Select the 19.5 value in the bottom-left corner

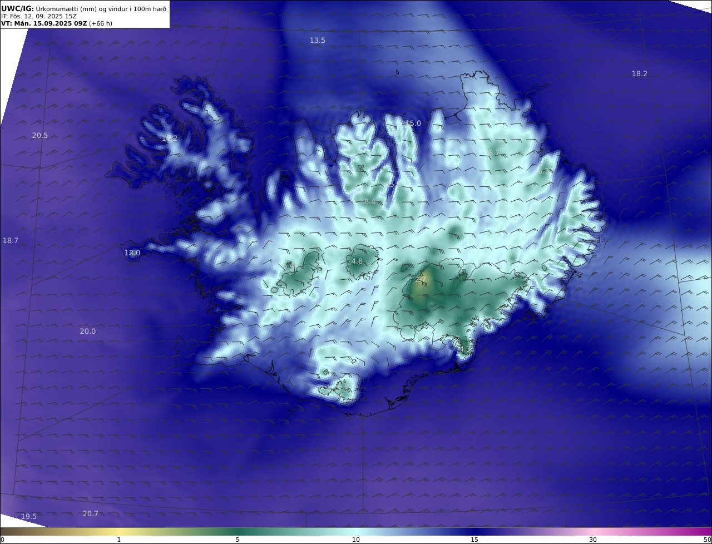tap(29, 517)
